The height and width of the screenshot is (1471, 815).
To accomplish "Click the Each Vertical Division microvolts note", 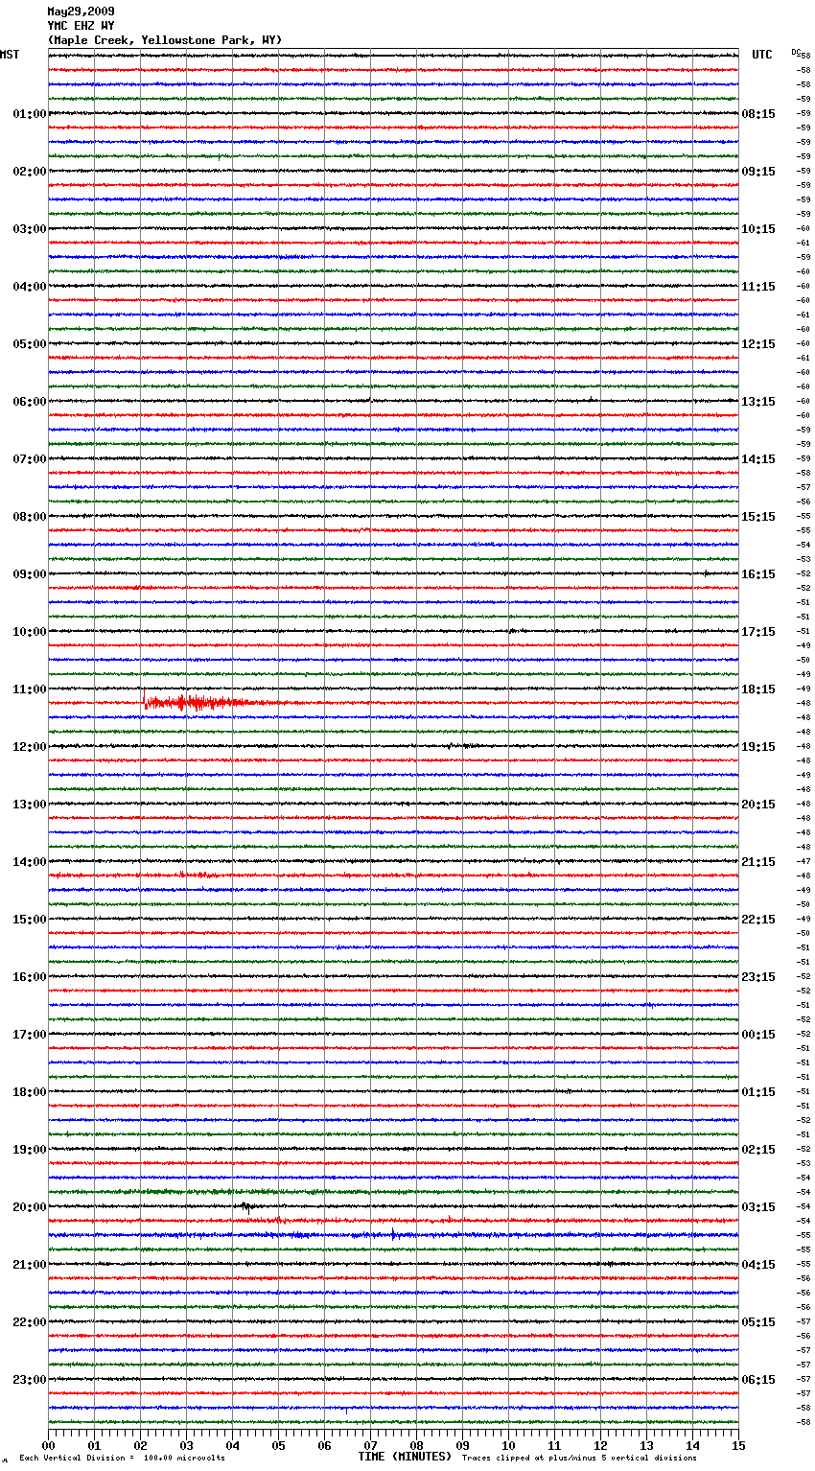I will 123,1458.
